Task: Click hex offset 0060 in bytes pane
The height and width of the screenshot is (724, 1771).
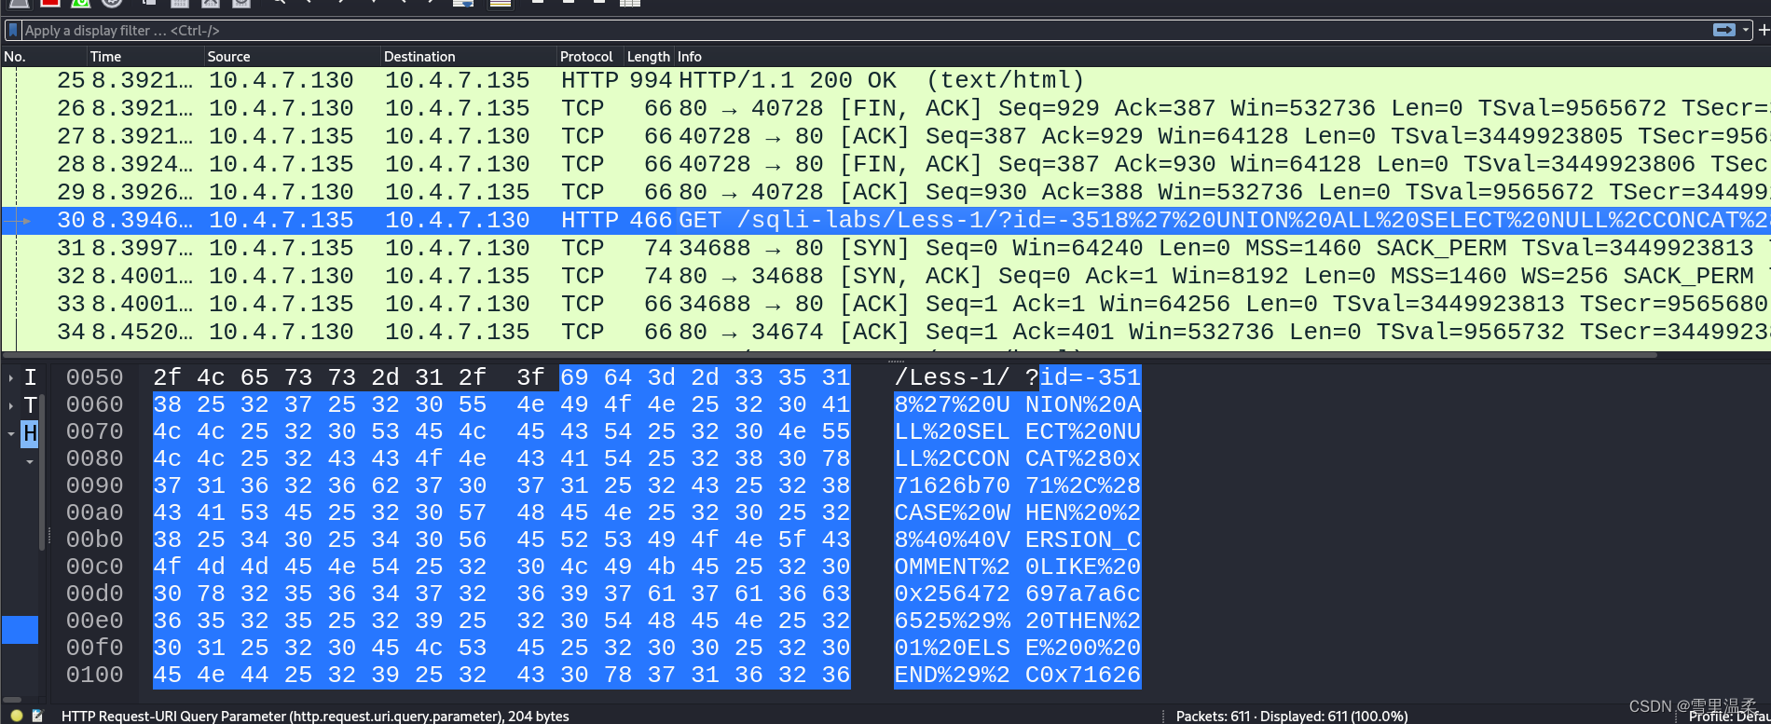Action: (95, 404)
